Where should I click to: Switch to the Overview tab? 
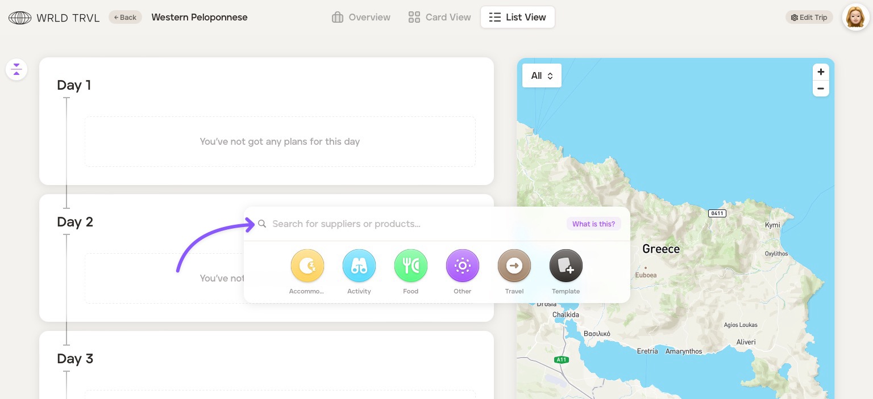(361, 17)
